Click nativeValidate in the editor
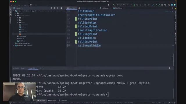Viewport: 186px width, 104px height. pos(89,46)
